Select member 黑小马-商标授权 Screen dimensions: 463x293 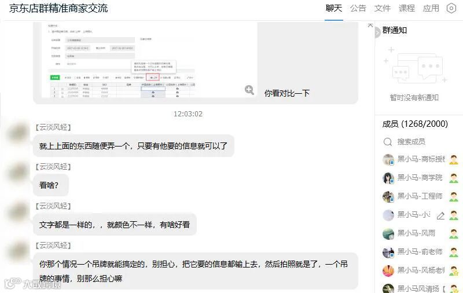(x=421, y=159)
